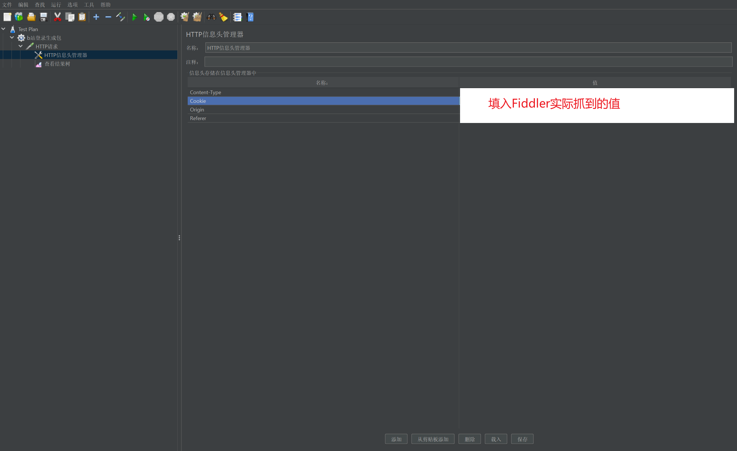Click the plus Add icon in toolbar

point(96,17)
